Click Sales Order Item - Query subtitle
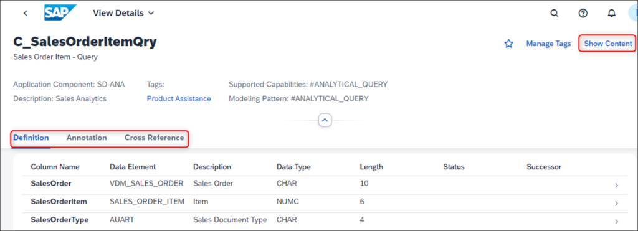 tap(55, 57)
